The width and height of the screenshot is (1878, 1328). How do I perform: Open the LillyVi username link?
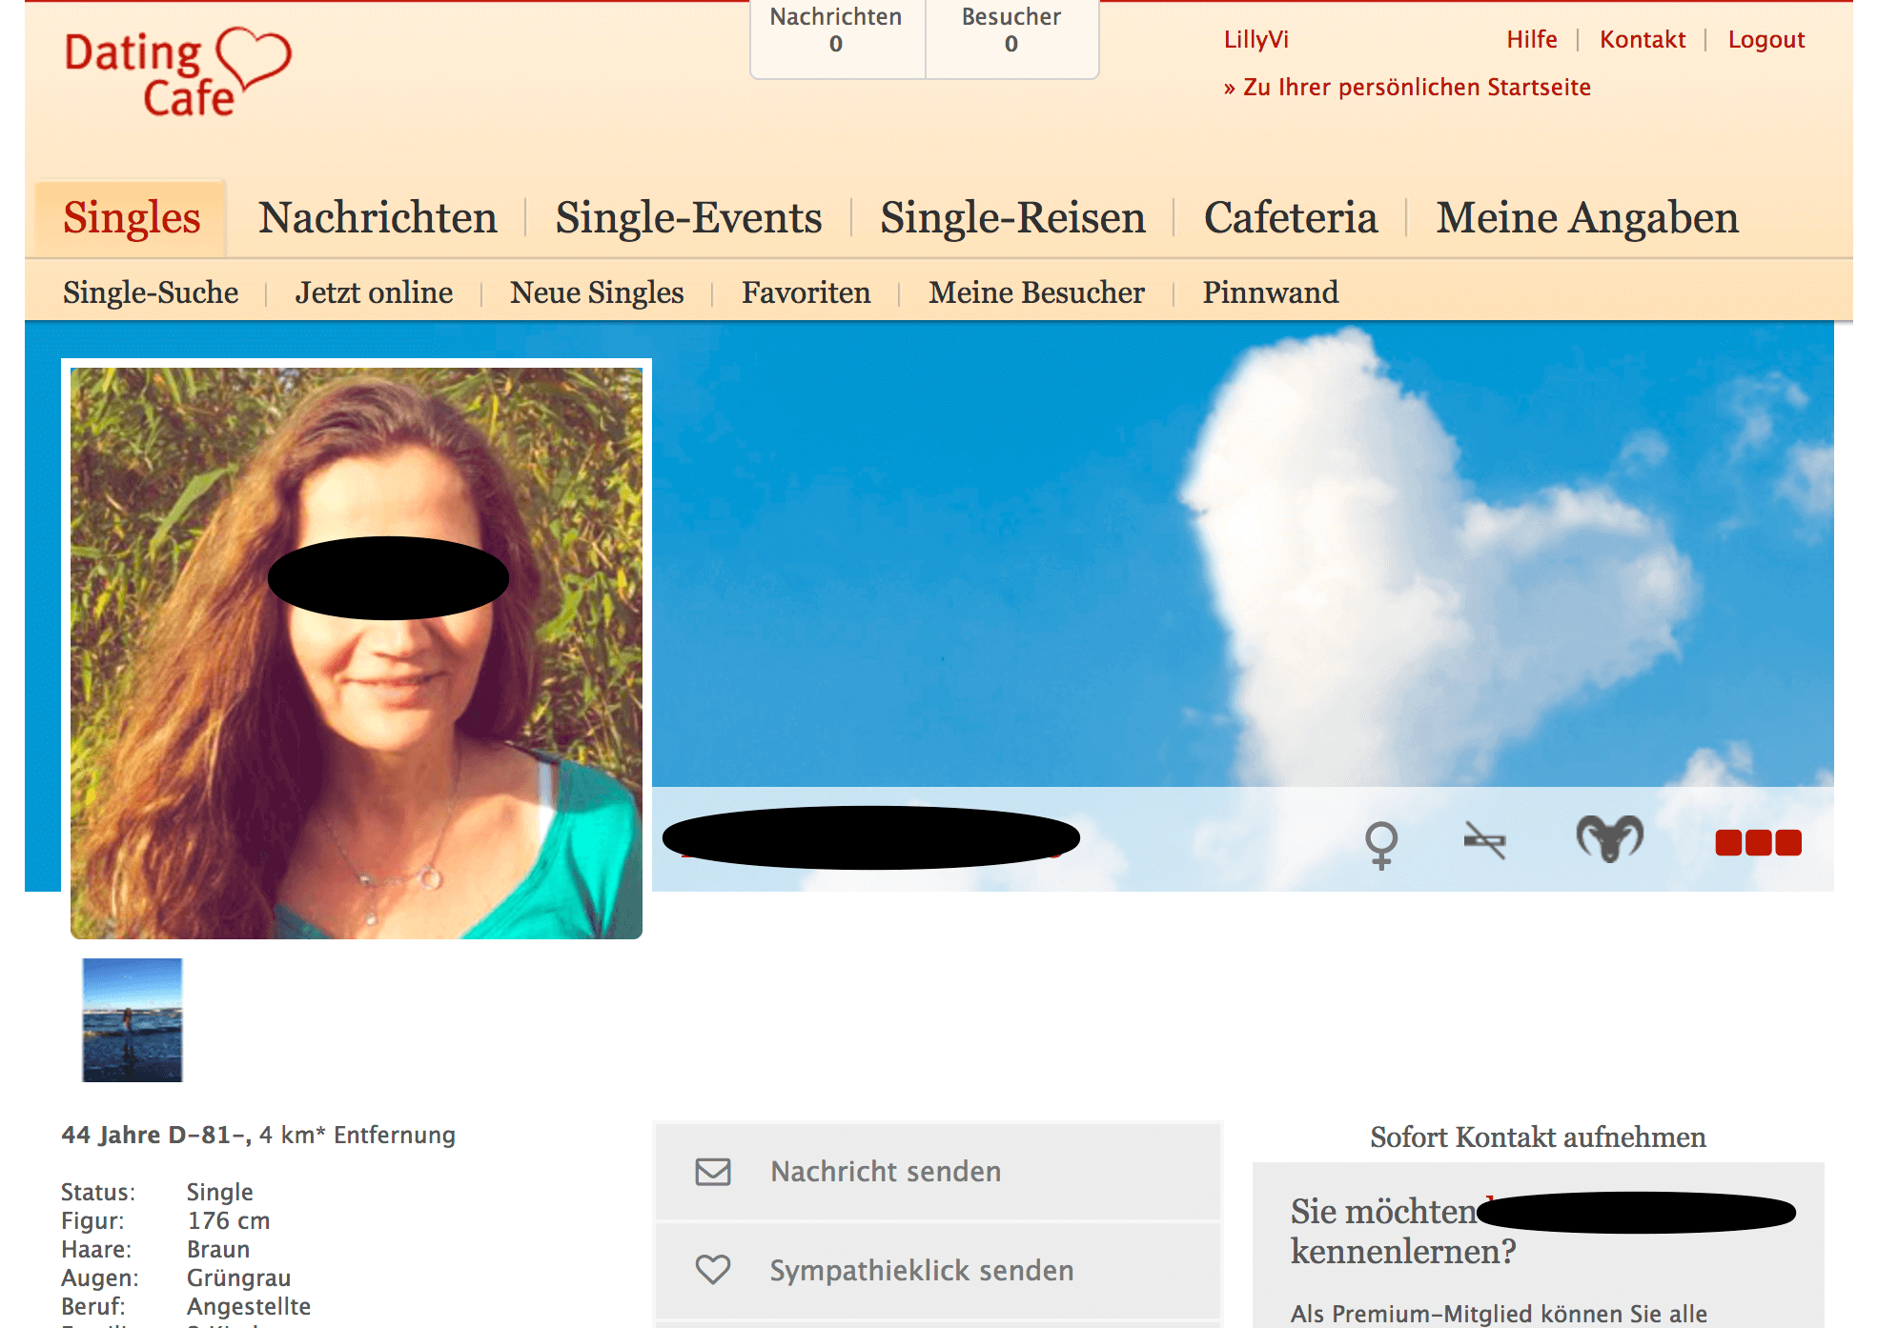(1255, 40)
